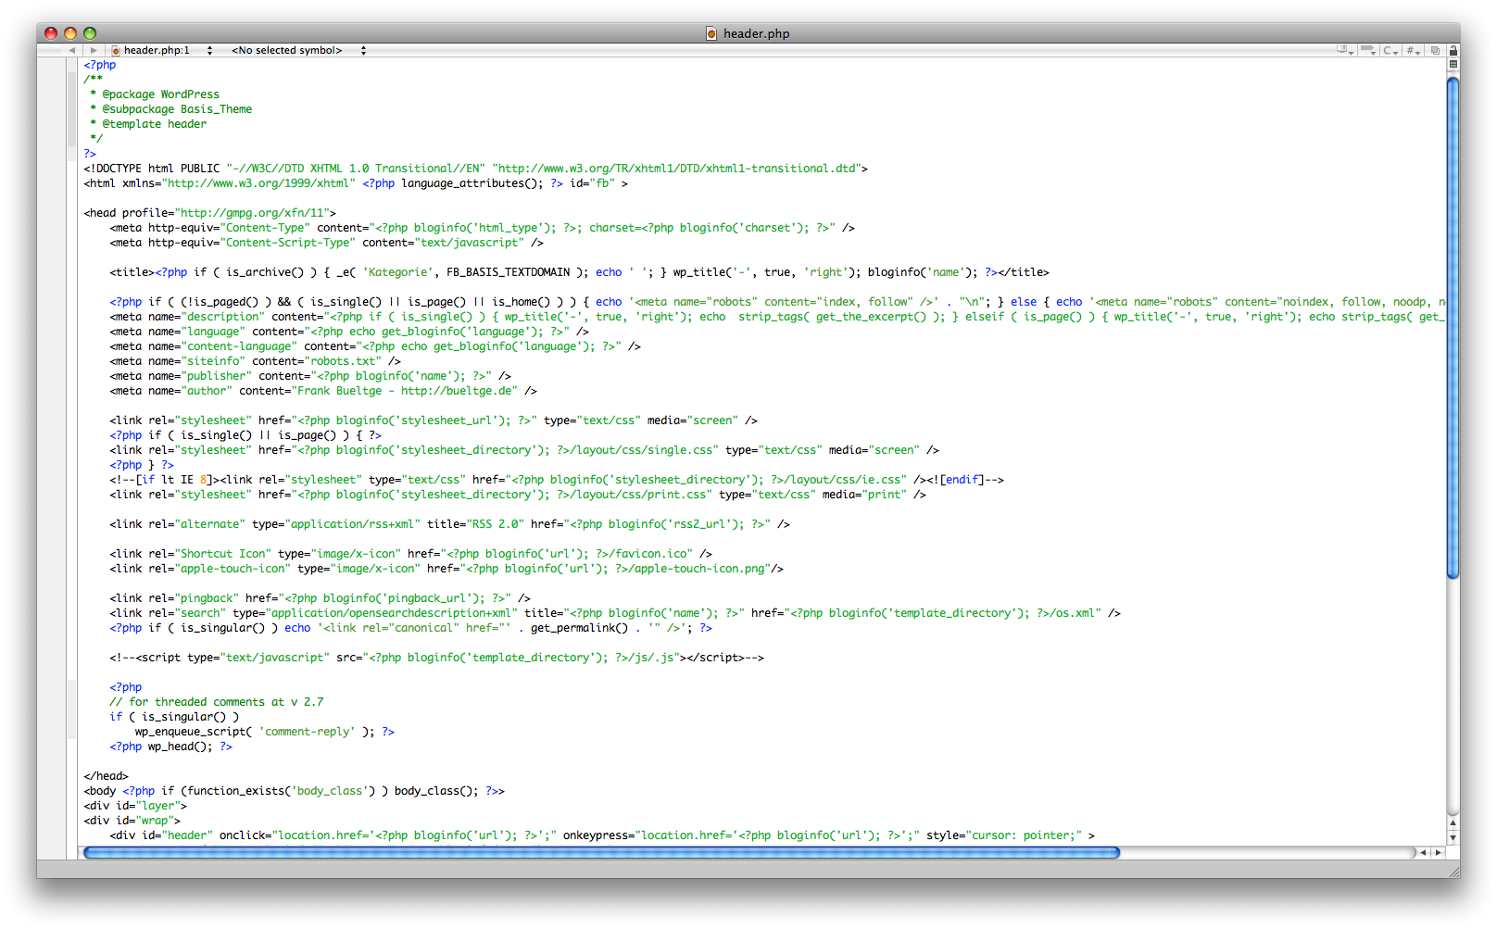The width and height of the screenshot is (1497, 929).
Task: Click the FB_BASIS_TEXTDOMAIN constant
Action: pyautogui.click(x=508, y=272)
